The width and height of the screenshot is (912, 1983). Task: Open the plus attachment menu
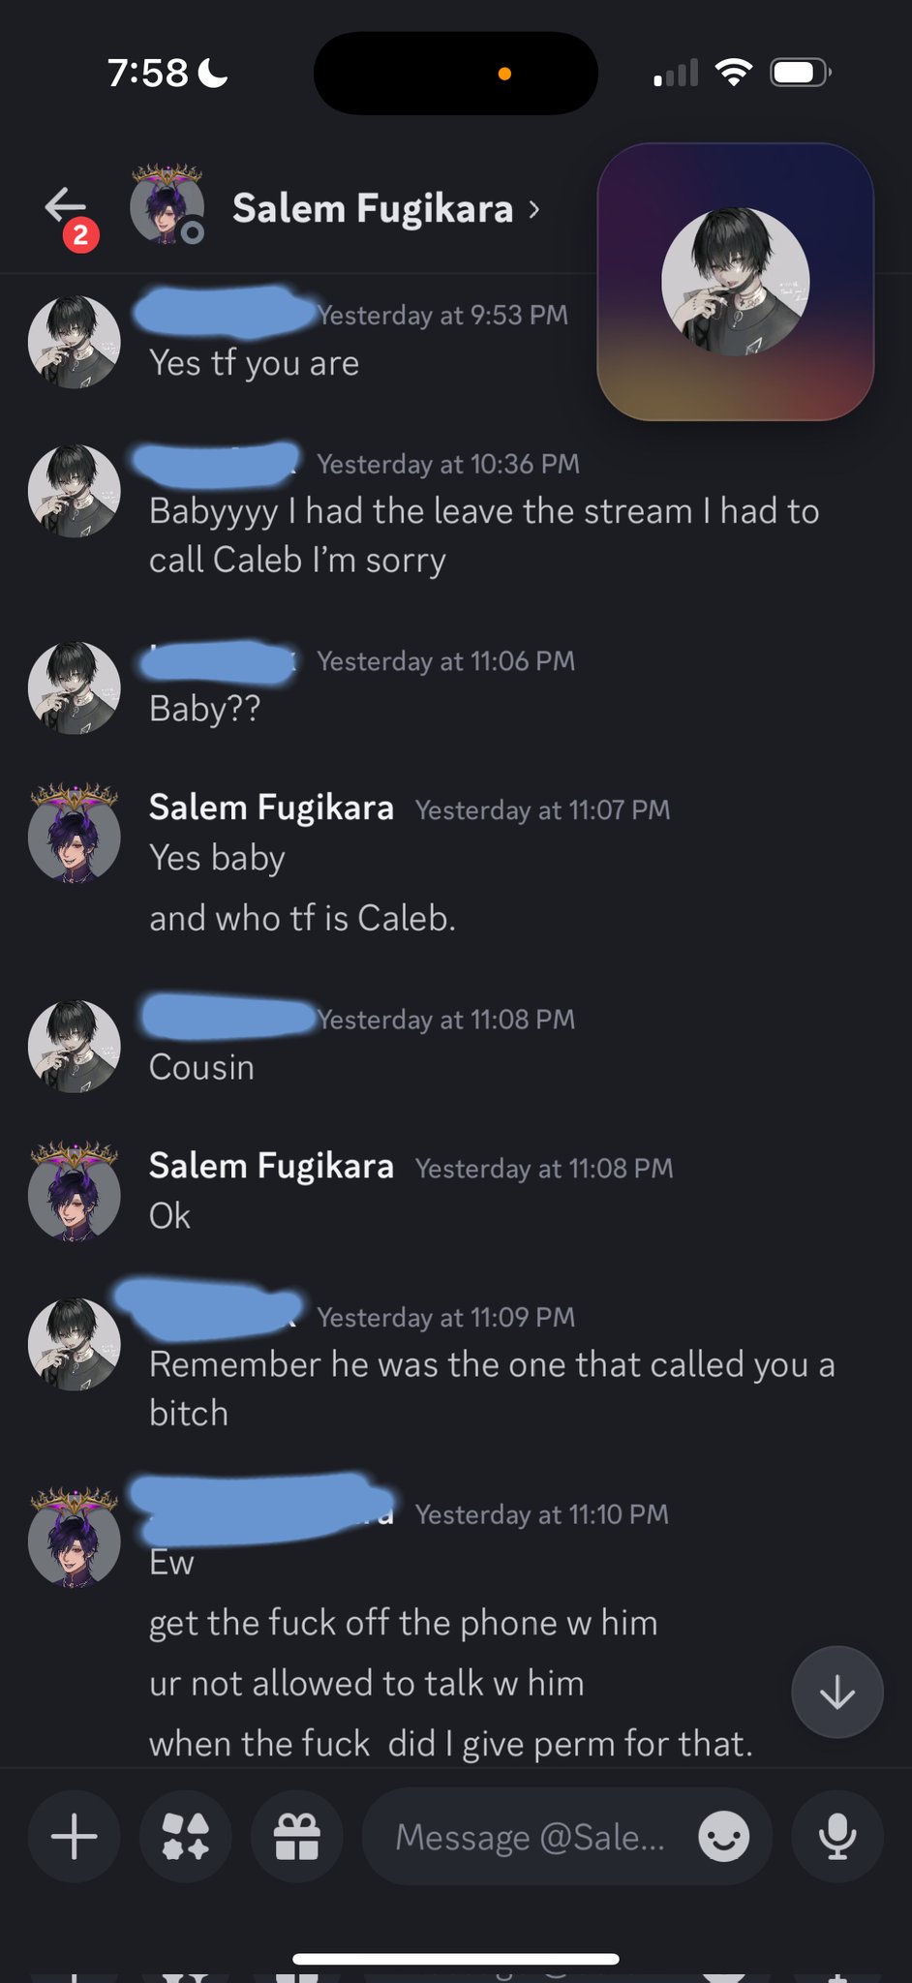(75, 1837)
